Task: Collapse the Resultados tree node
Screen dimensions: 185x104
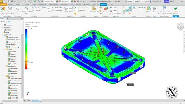Action: 3,35
